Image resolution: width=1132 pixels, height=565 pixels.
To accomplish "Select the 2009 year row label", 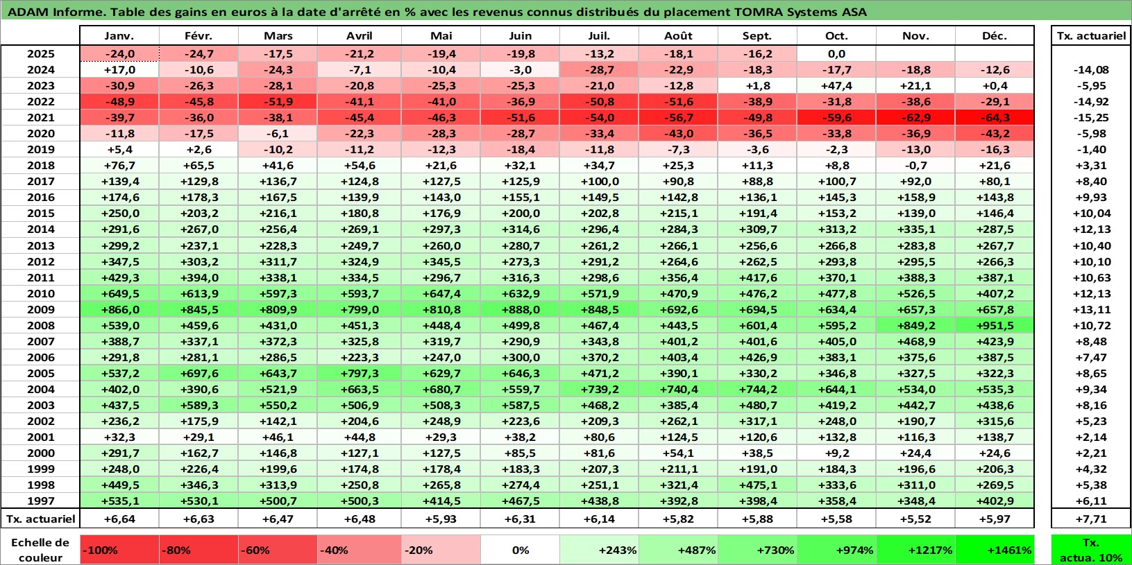I will pyautogui.click(x=40, y=309).
